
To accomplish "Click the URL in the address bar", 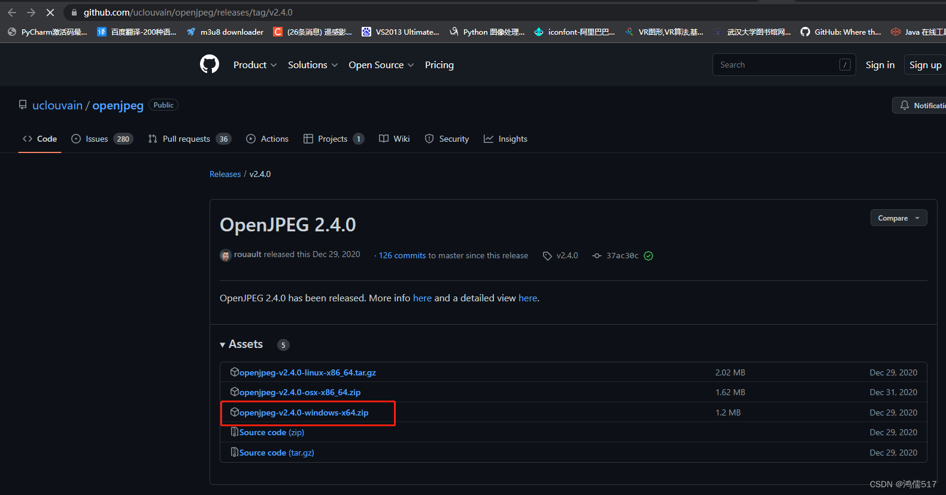I will [188, 13].
